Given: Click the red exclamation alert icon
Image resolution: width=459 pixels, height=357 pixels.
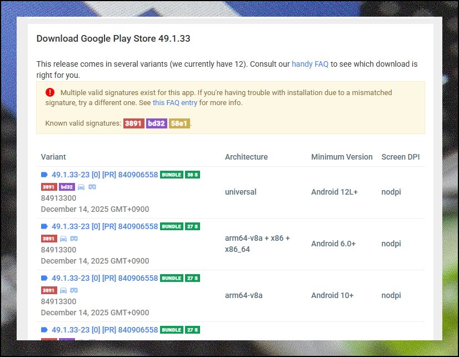Looking at the screenshot, I should 50,92.
